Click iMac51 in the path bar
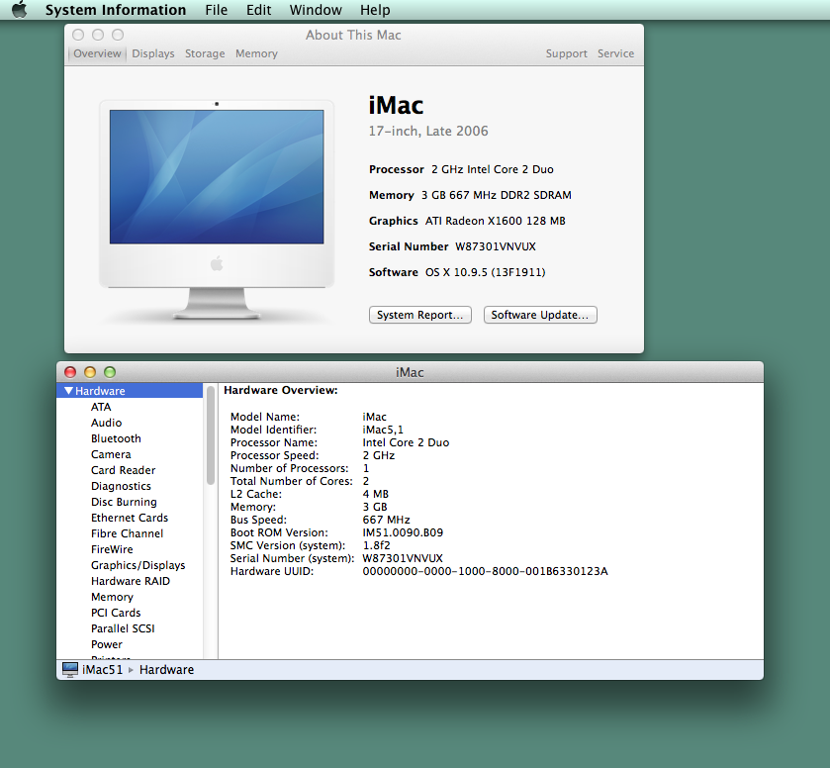This screenshot has height=768, width=830. point(102,669)
